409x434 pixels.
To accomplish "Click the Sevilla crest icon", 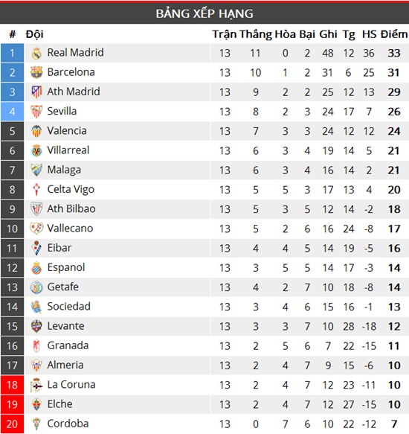I will point(36,112).
